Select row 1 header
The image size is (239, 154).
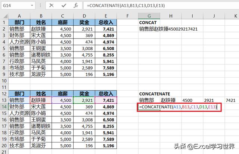(x=4, y=22)
